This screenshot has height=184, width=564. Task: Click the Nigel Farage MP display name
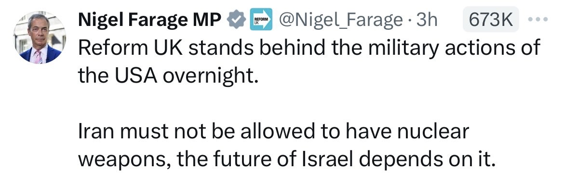click(149, 20)
